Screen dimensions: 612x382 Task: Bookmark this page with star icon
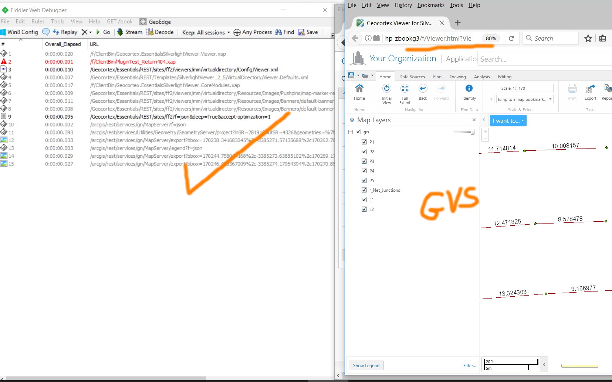(588, 38)
